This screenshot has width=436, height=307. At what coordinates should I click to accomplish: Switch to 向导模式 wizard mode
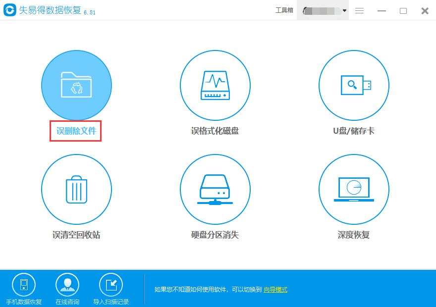pyautogui.click(x=275, y=289)
